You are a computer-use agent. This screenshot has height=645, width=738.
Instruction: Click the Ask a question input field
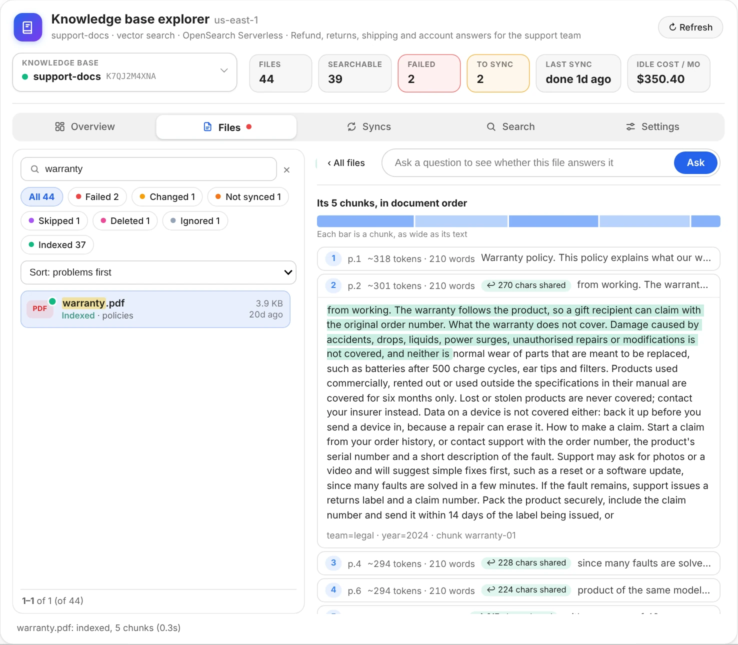pos(532,163)
